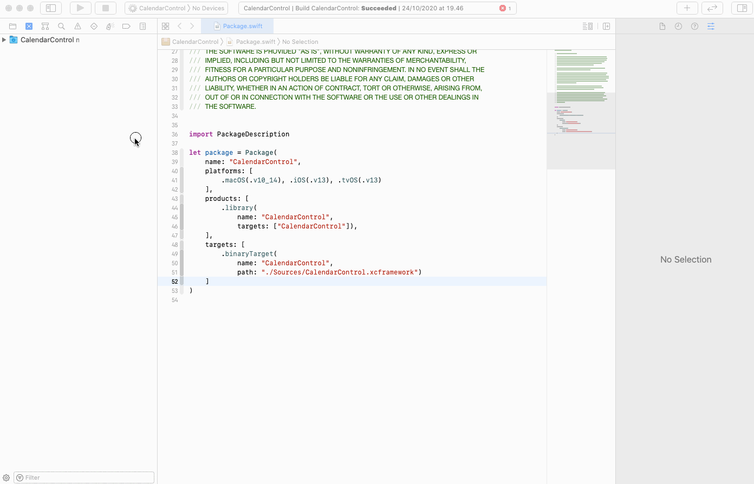This screenshot has height=484, width=754.
Task: Show the Find navigator magnifier
Action: (61, 26)
